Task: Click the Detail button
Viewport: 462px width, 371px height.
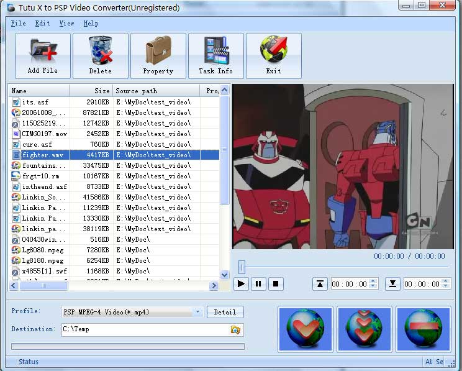Action: tap(225, 312)
